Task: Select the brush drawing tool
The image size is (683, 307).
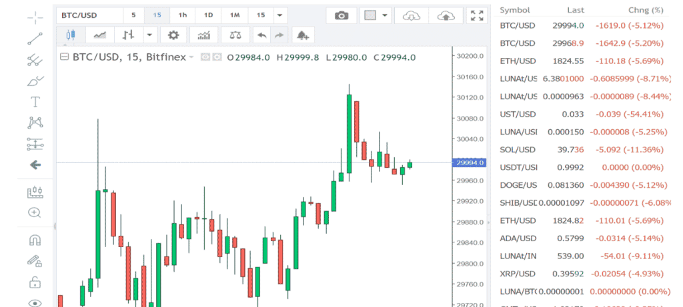Action: tap(35, 81)
